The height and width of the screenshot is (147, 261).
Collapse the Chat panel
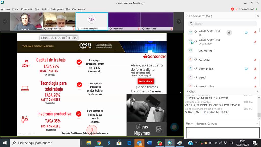tap(187, 92)
